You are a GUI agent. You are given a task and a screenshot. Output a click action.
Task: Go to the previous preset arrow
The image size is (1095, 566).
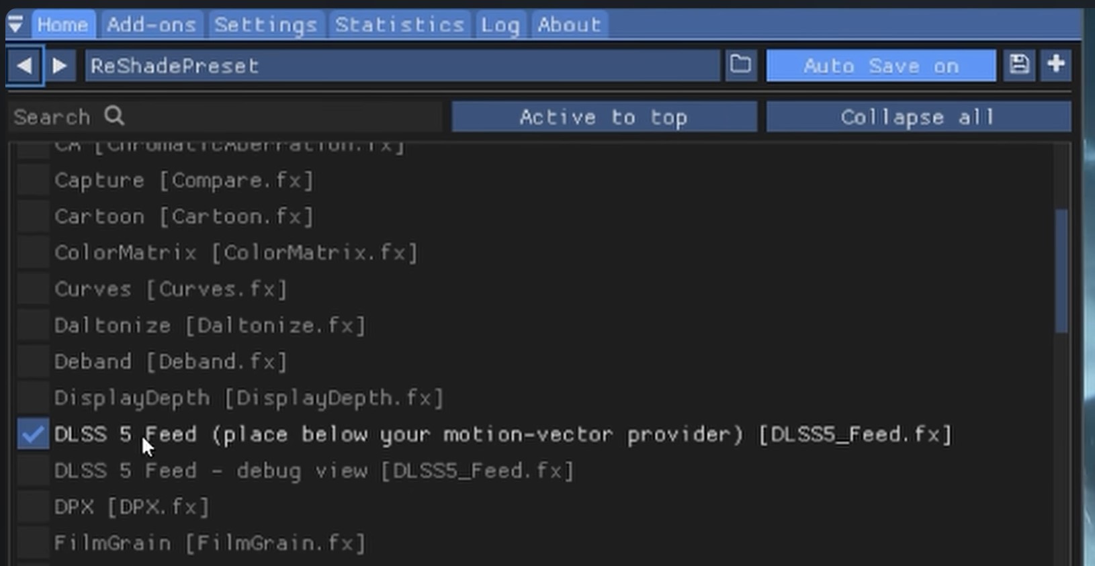[25, 66]
